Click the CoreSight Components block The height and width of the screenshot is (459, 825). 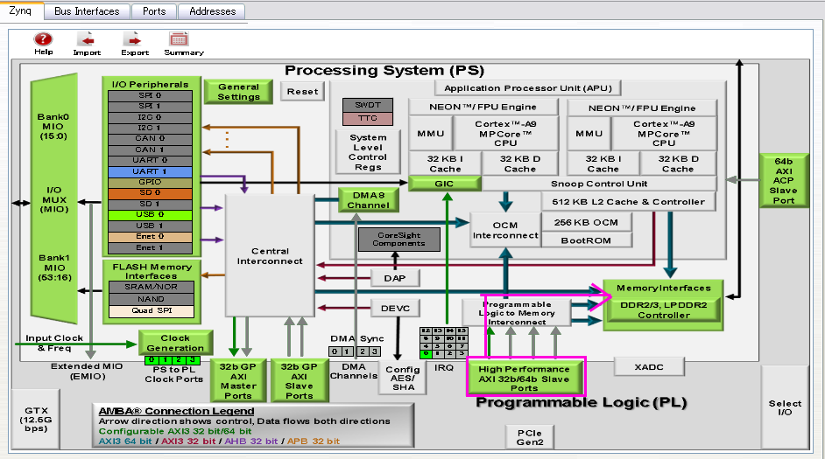pyautogui.click(x=398, y=240)
